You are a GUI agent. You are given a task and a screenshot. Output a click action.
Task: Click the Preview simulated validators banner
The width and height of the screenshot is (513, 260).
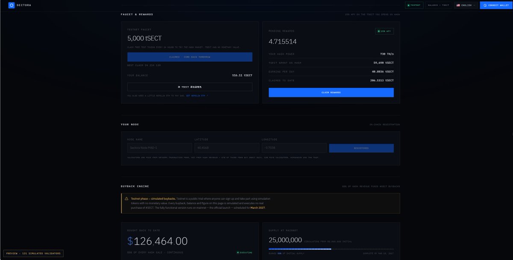tap(33, 254)
